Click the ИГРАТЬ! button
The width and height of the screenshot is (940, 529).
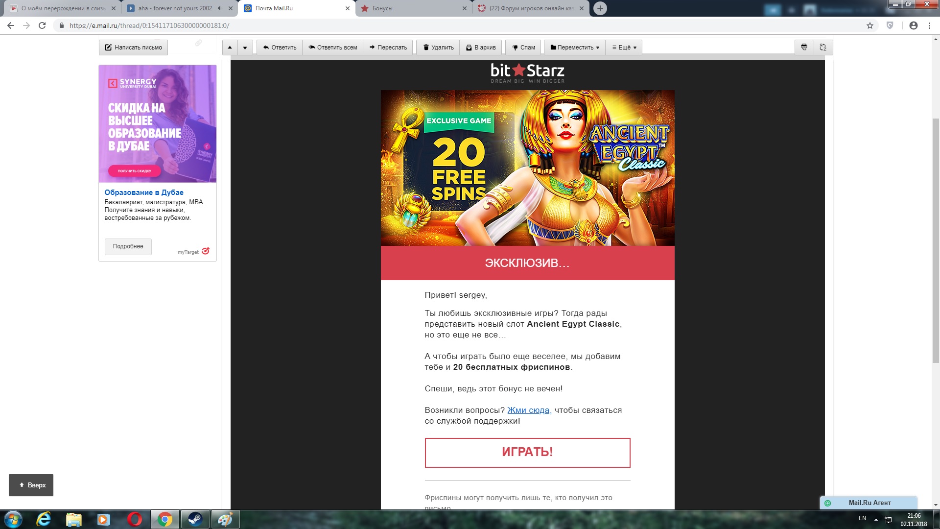point(527,452)
